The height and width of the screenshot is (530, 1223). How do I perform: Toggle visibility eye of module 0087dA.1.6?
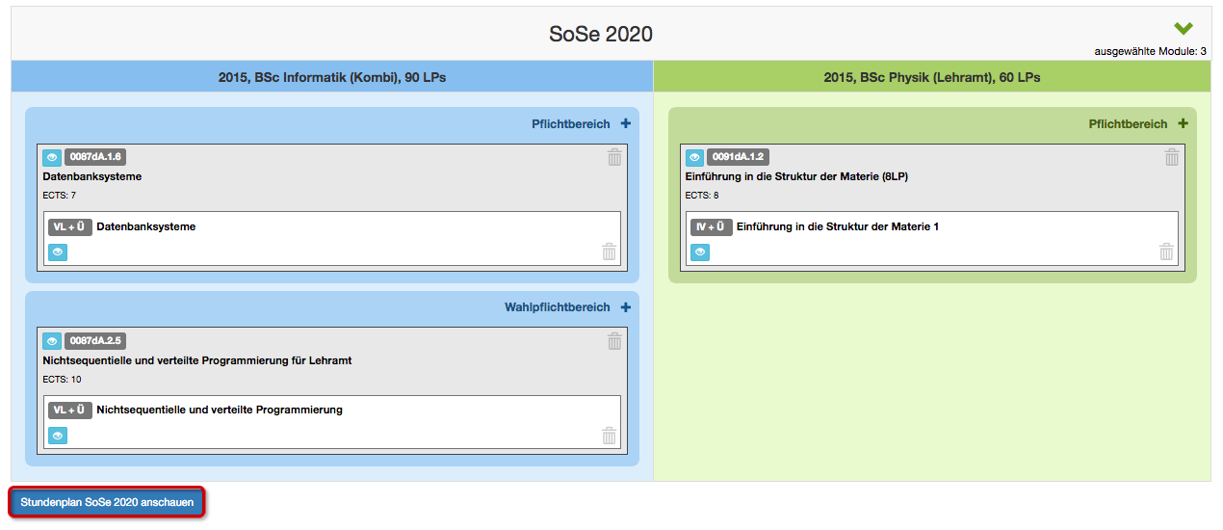click(52, 157)
